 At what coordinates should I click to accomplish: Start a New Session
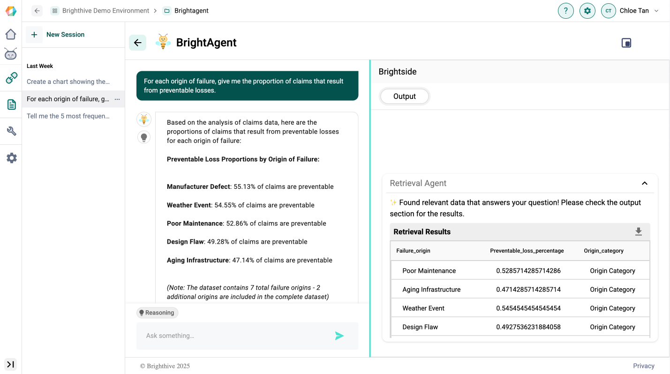pyautogui.click(x=56, y=35)
